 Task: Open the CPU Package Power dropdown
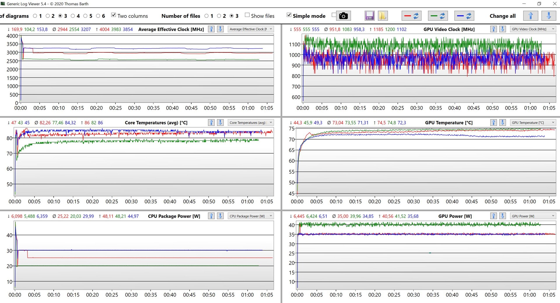click(251, 216)
